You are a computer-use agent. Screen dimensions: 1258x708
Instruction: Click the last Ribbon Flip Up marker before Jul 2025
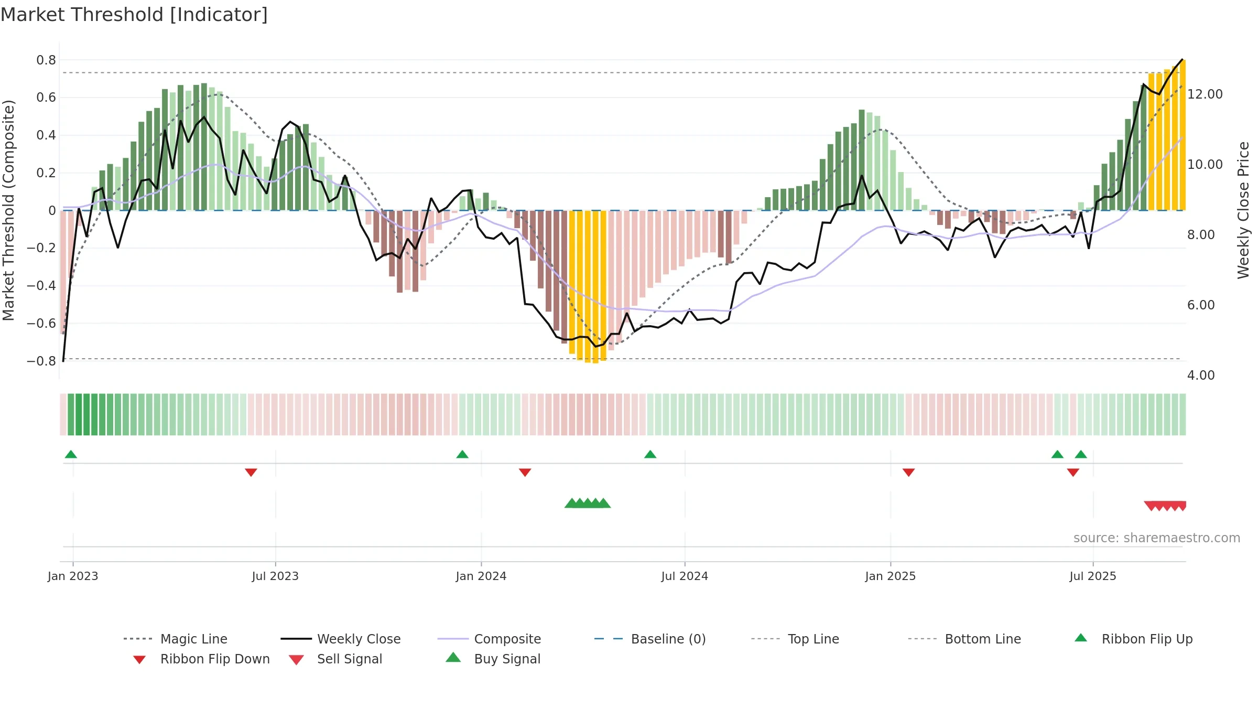1081,454
